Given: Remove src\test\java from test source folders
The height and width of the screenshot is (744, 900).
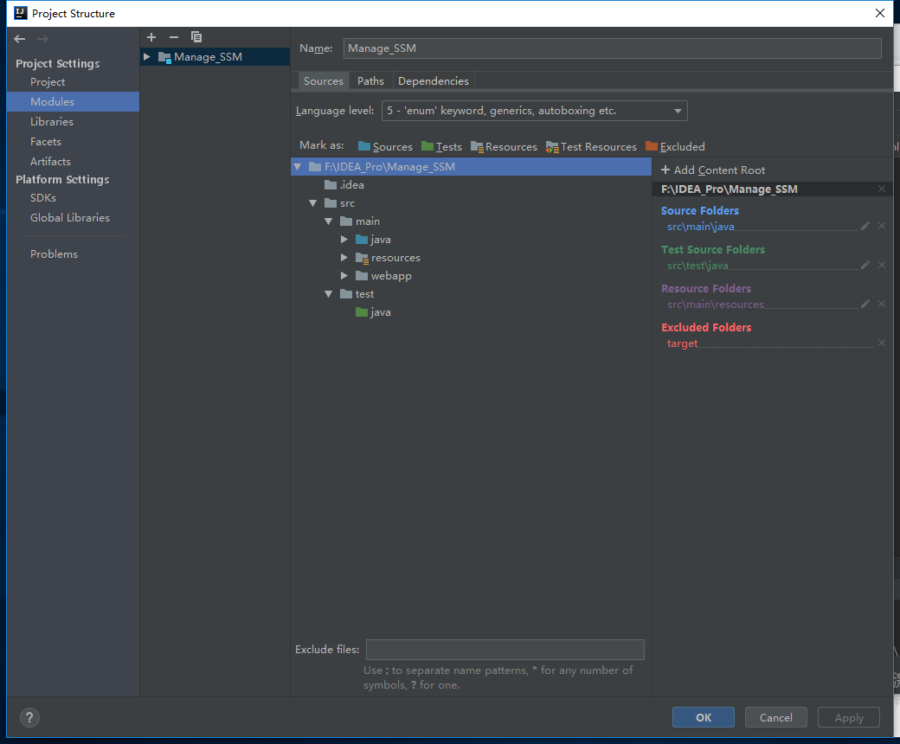Looking at the screenshot, I should [x=882, y=266].
